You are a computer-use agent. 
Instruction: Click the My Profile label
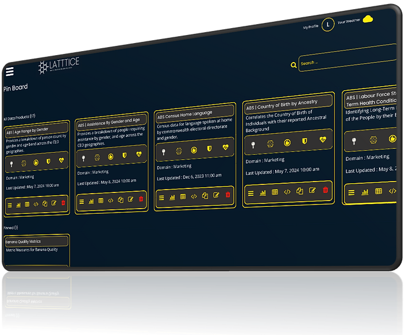311,27
